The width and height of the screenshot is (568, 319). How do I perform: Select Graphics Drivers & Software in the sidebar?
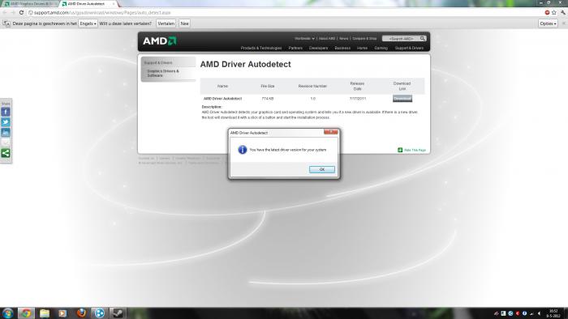coord(163,74)
